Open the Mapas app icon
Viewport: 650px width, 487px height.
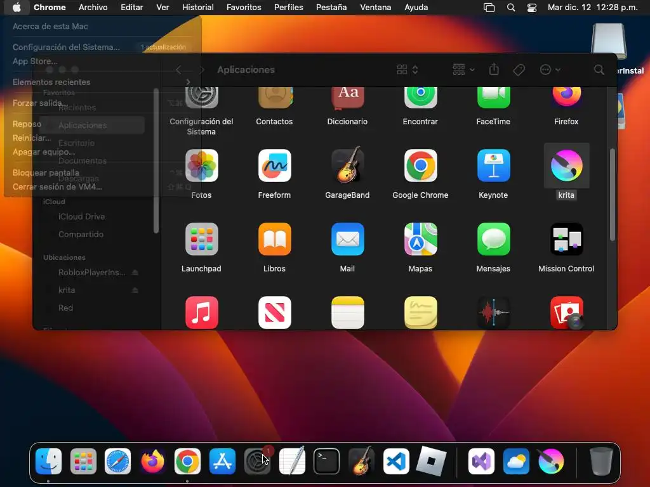click(x=420, y=239)
